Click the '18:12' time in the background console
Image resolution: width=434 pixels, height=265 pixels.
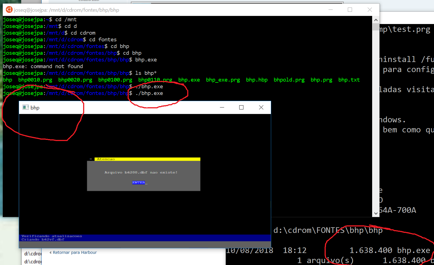point(295,250)
